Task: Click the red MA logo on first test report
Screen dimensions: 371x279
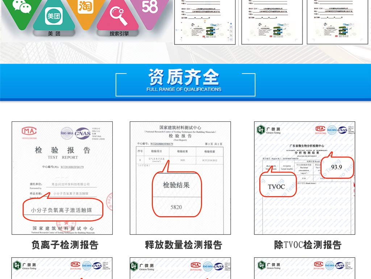Action: click(29, 131)
